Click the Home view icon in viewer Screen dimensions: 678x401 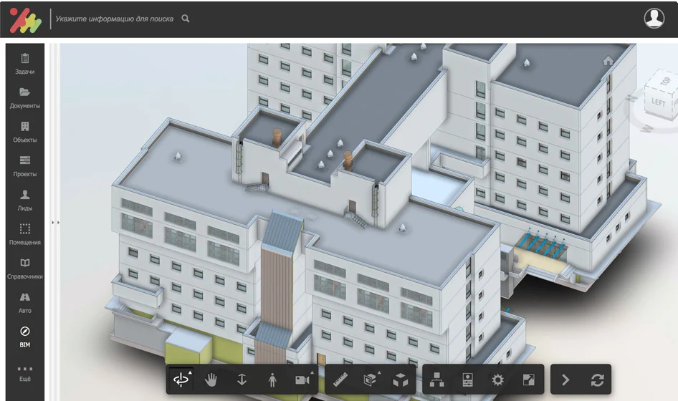tap(608, 61)
